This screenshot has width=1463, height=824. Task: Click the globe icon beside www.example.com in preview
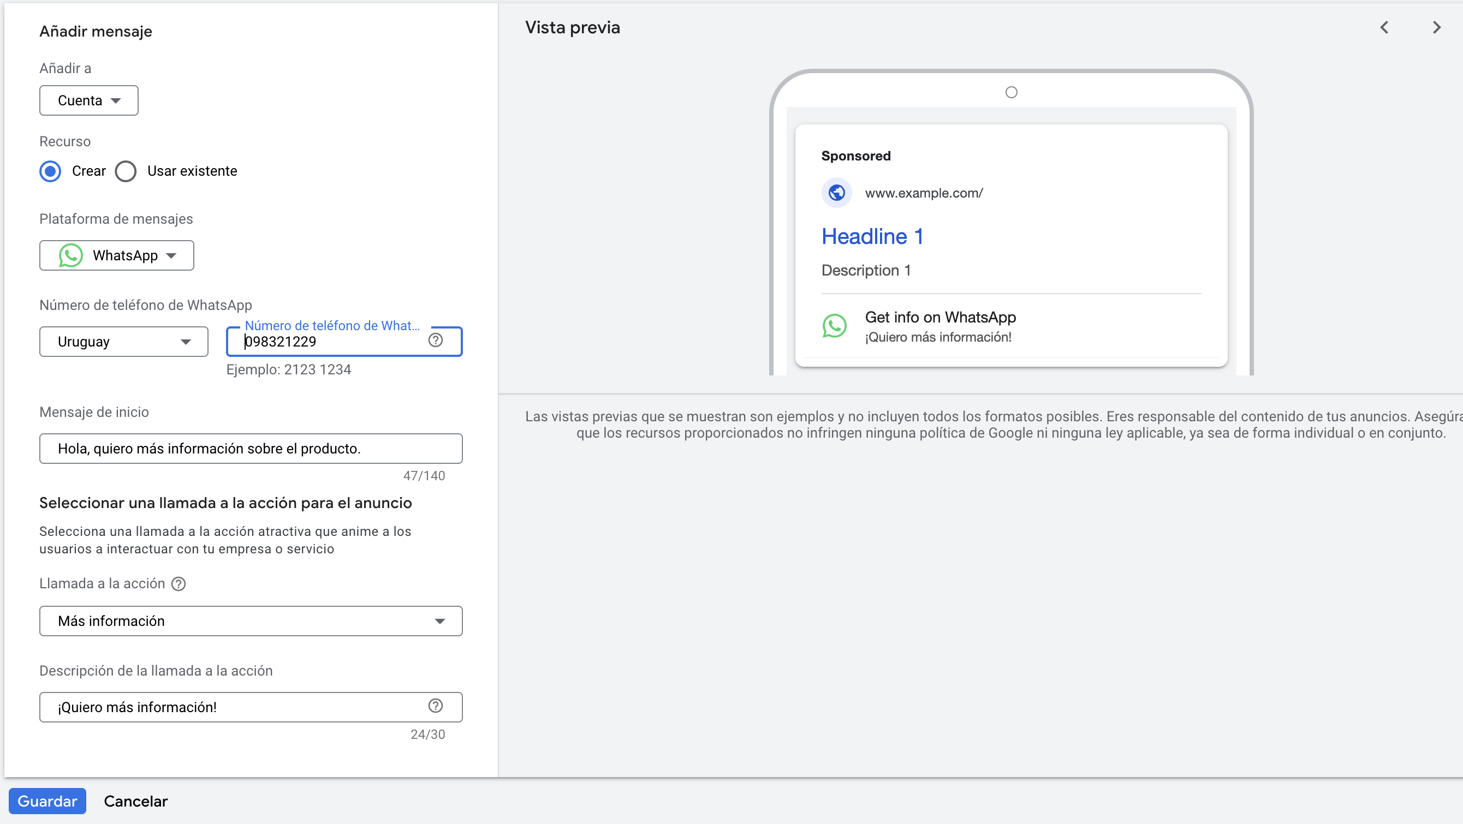pyautogui.click(x=836, y=193)
